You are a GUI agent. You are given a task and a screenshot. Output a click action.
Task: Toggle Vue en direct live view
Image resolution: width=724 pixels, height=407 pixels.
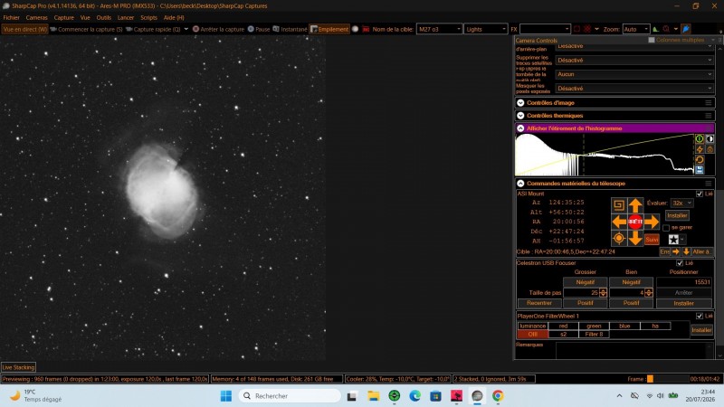point(25,29)
